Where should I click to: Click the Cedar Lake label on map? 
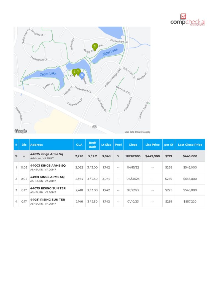coord(48,74)
